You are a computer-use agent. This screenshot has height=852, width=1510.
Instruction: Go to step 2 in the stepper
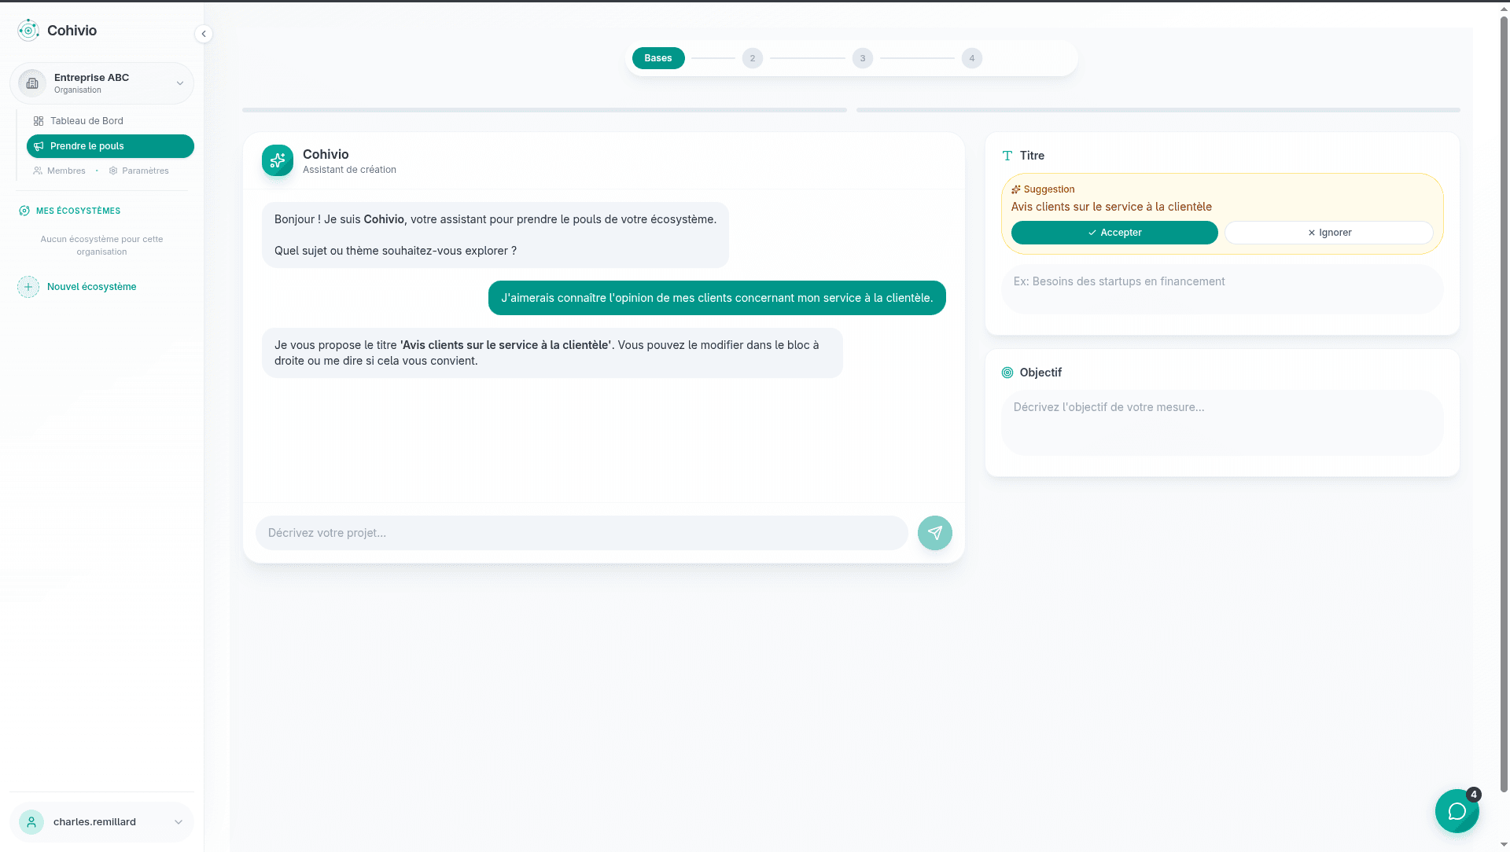coord(753,57)
